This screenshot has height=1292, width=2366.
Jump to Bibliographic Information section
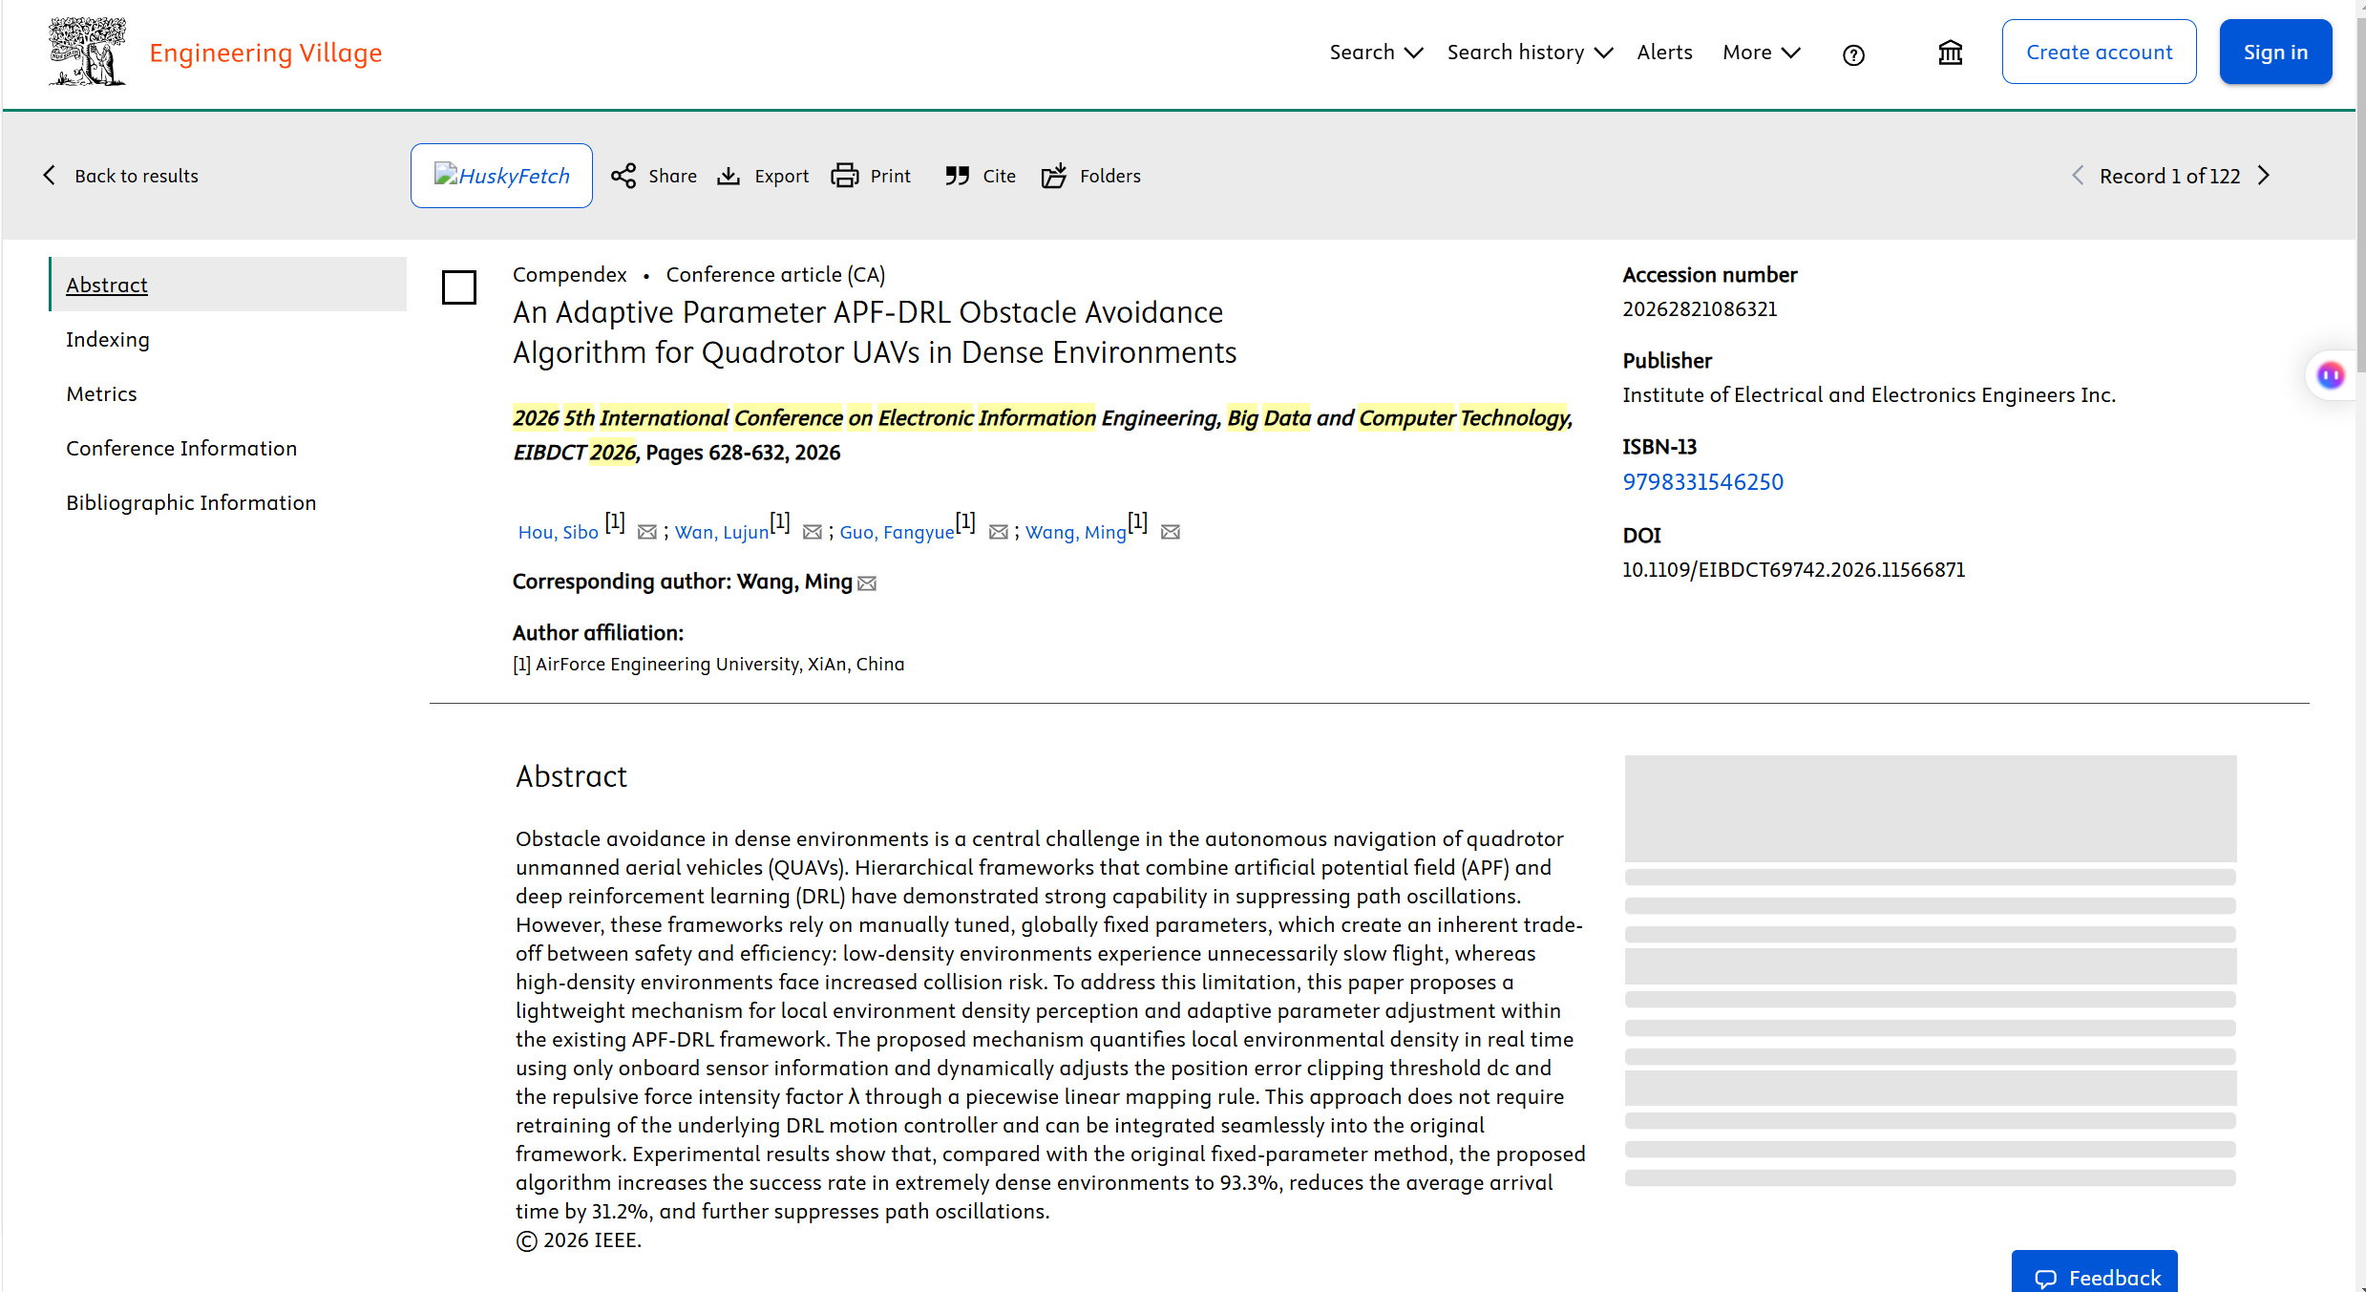(x=191, y=502)
